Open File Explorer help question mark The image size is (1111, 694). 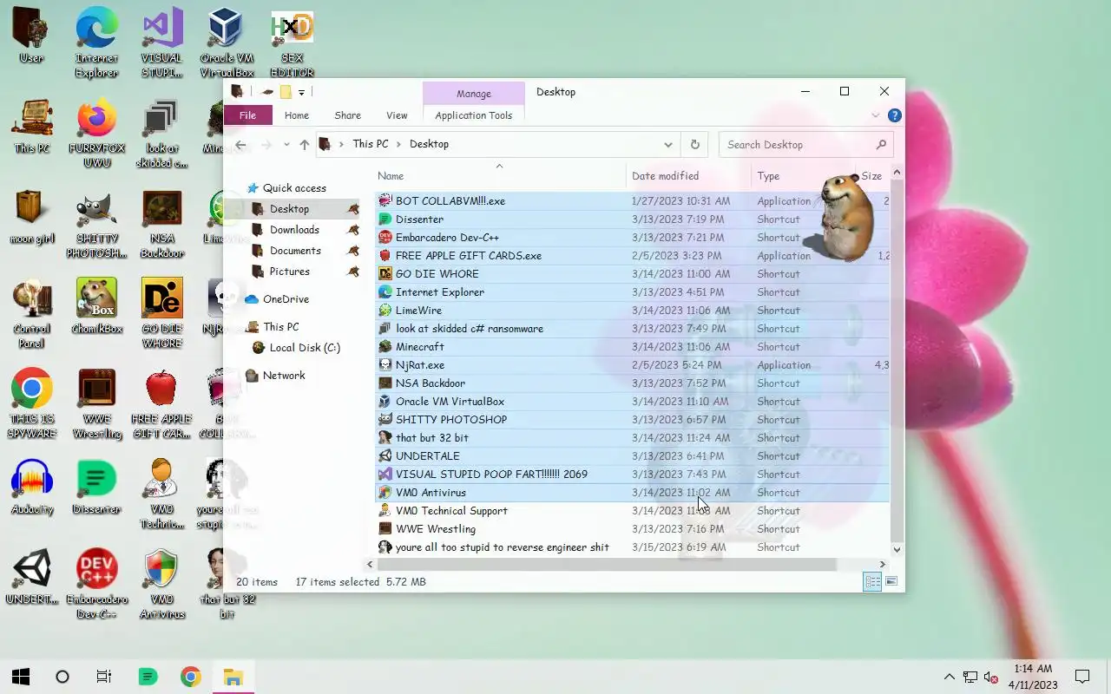point(895,115)
